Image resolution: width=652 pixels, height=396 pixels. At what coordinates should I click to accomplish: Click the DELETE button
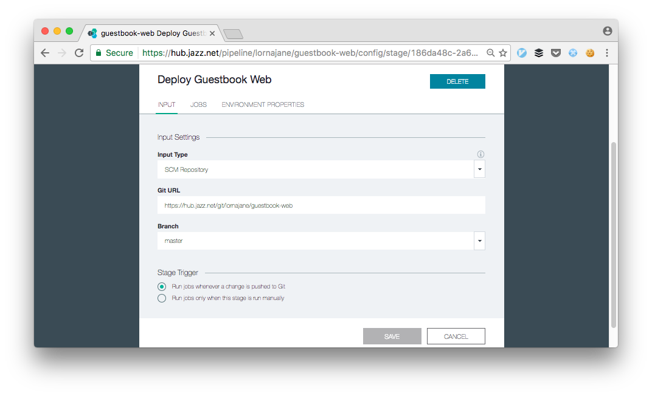[457, 81]
